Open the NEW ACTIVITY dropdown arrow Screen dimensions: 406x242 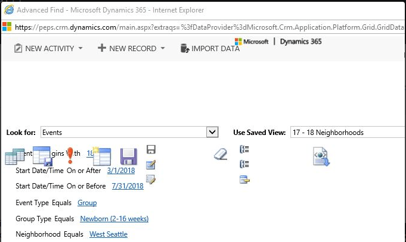80,48
